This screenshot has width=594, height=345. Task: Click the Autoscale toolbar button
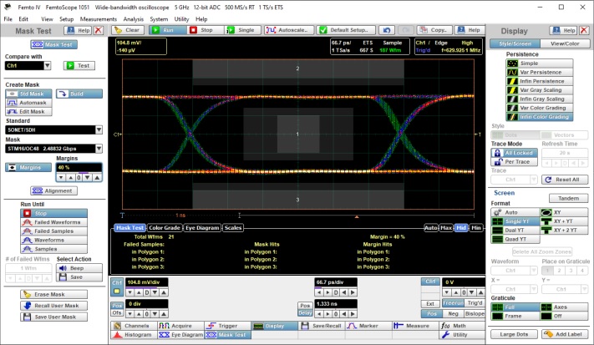[x=288, y=29]
